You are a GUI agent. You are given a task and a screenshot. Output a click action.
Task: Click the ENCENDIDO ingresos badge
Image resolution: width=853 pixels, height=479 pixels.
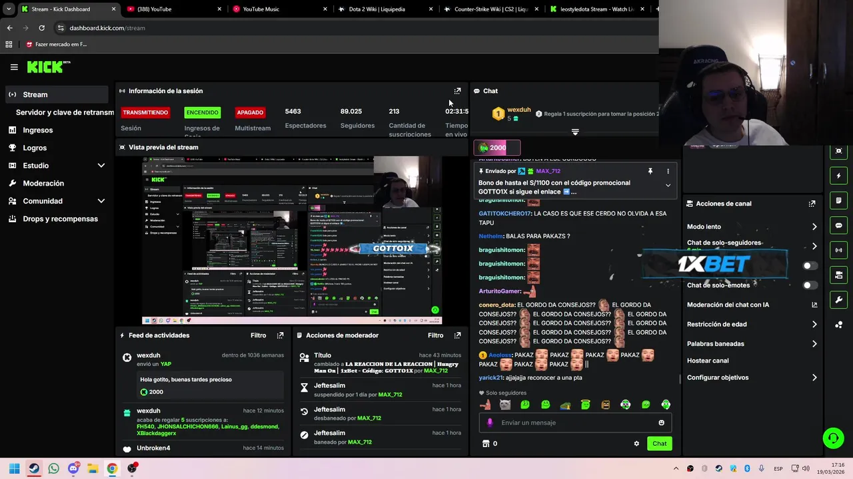(202, 112)
